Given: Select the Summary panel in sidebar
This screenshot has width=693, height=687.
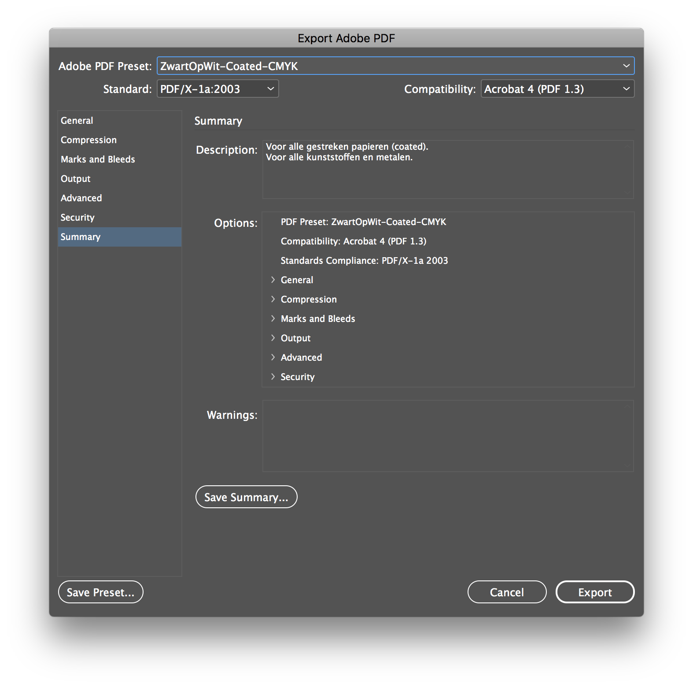Looking at the screenshot, I should click(x=120, y=237).
